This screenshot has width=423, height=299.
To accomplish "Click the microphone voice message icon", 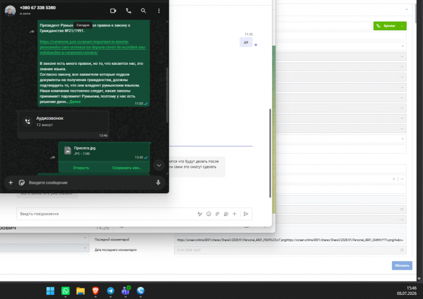I will pyautogui.click(x=158, y=183).
